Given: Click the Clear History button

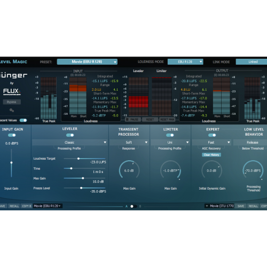Looking at the screenshot, I should point(211,155).
